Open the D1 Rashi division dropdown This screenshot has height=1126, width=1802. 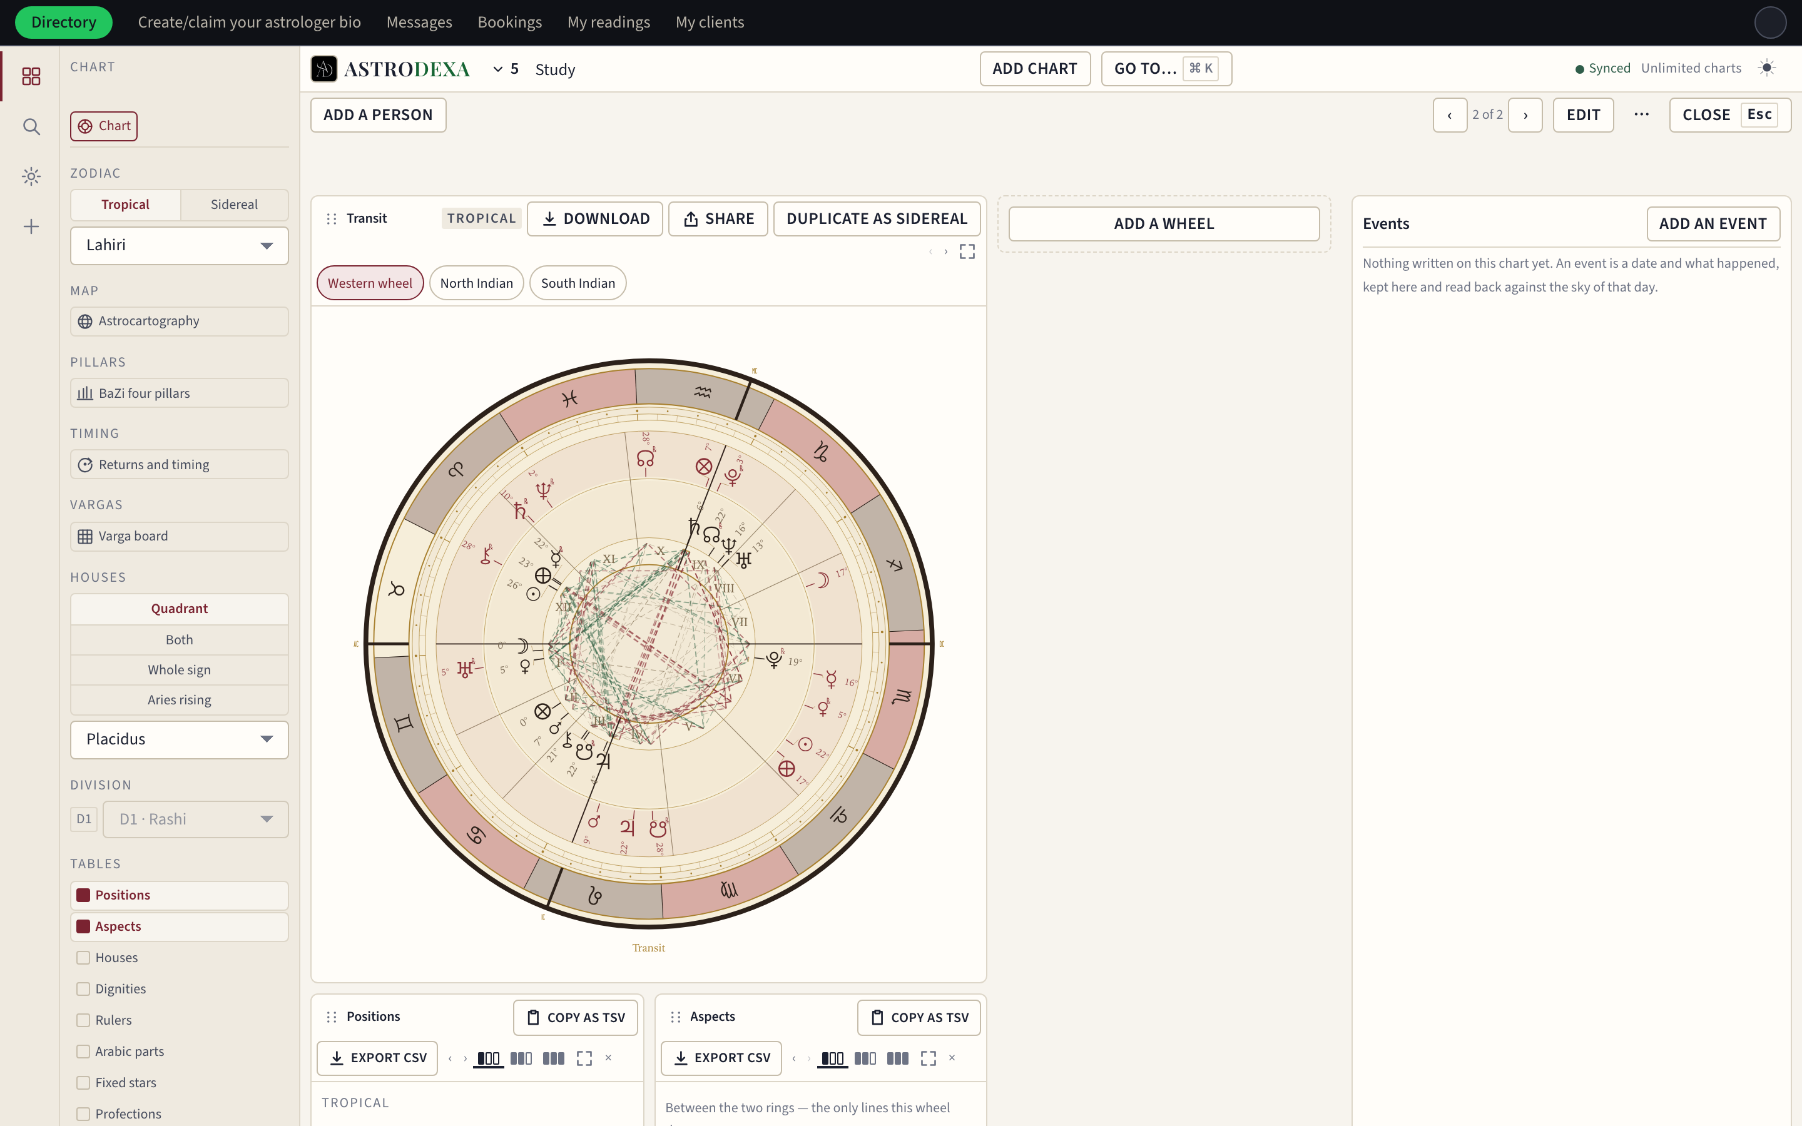[196, 819]
